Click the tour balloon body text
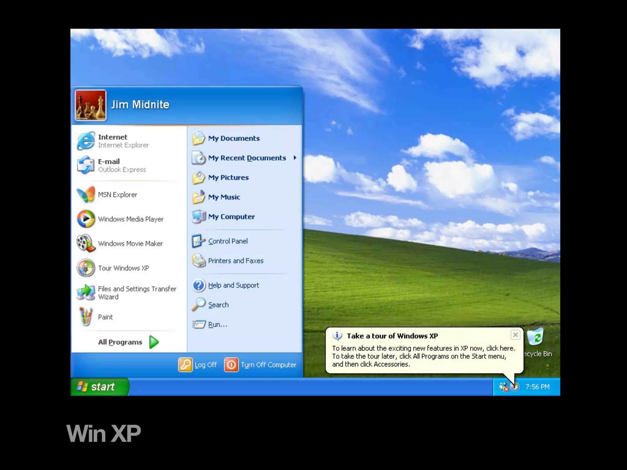The image size is (627, 470). (x=424, y=356)
